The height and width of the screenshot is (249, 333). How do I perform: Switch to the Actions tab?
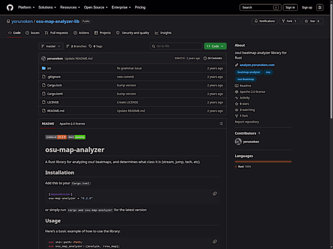coord(81,33)
